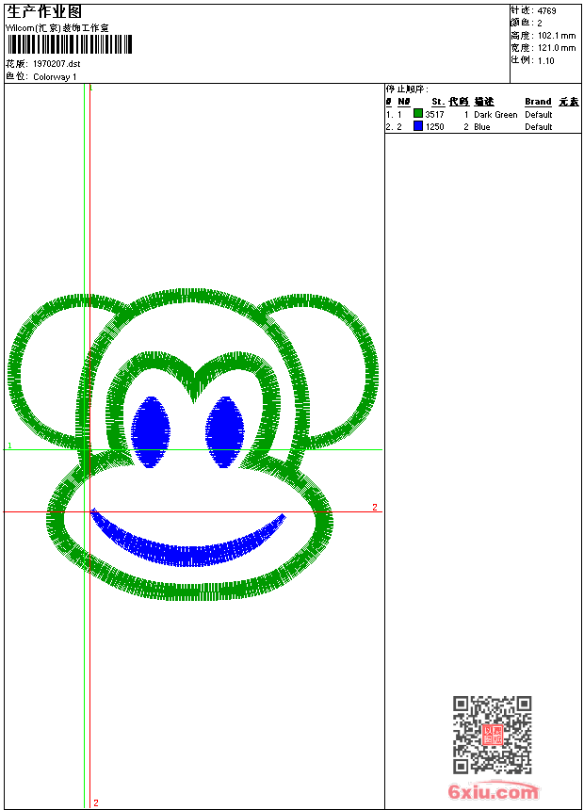
Task: Click the monkey's left green ear outline
Action: (28, 377)
